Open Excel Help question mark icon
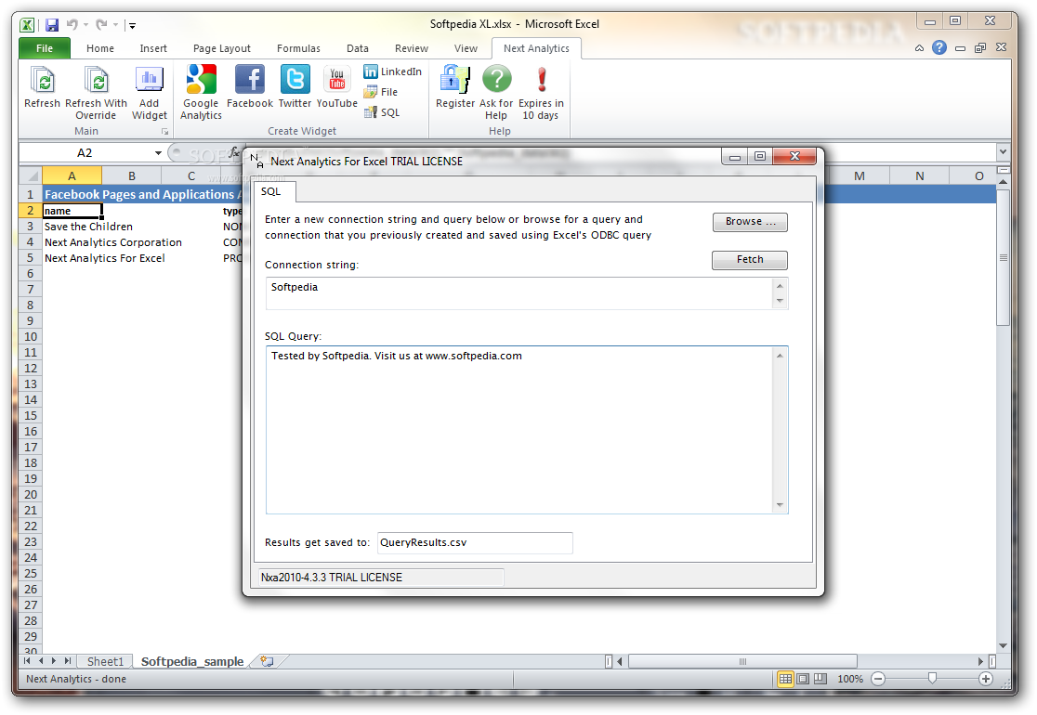The height and width of the screenshot is (715, 1037). 939,47
